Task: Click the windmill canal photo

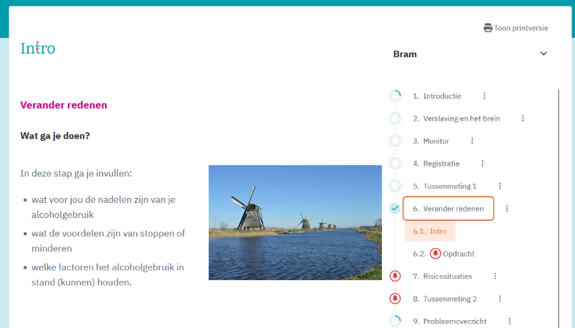Action: click(295, 222)
